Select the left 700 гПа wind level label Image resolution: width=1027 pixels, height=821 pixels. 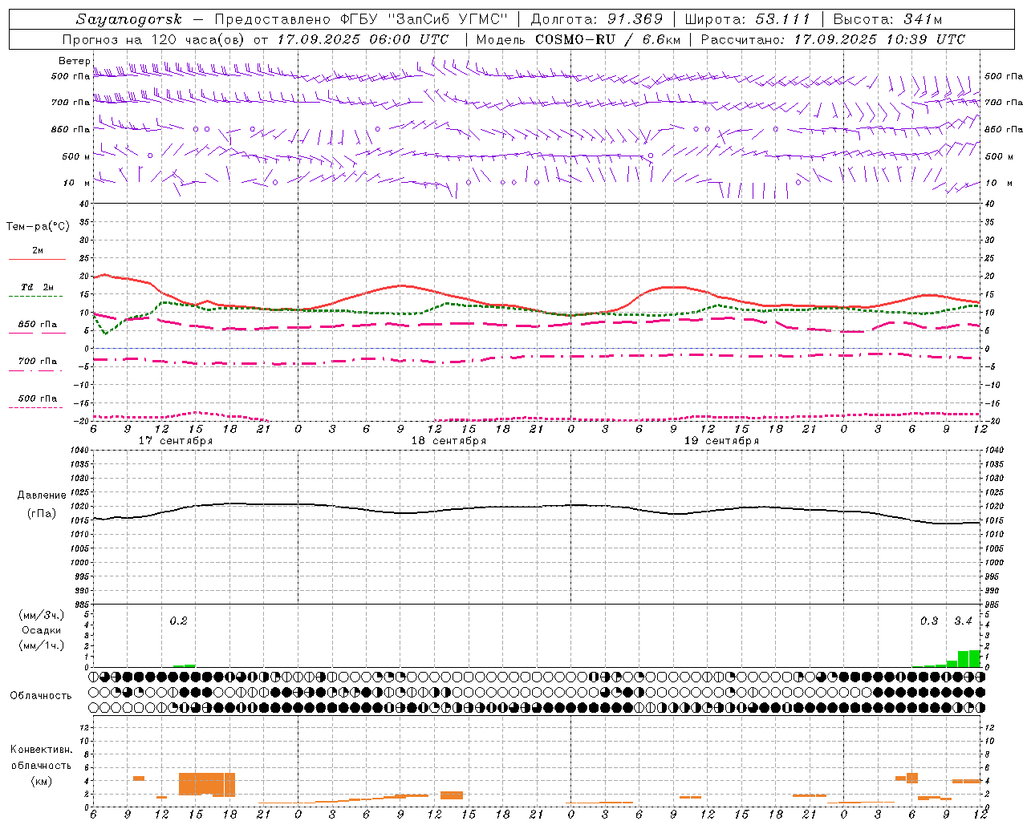point(71,103)
